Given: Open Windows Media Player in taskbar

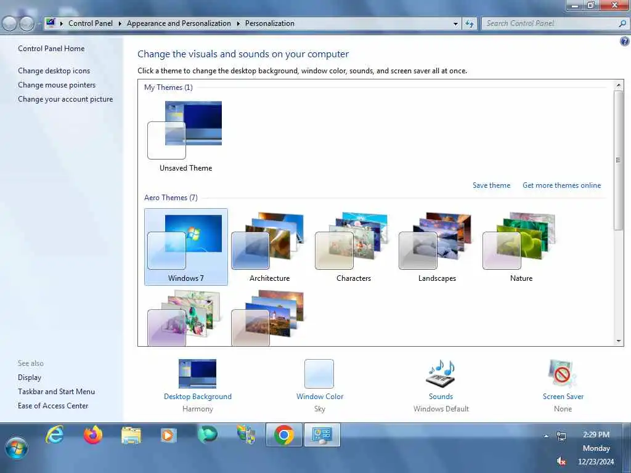Looking at the screenshot, I should 169,435.
